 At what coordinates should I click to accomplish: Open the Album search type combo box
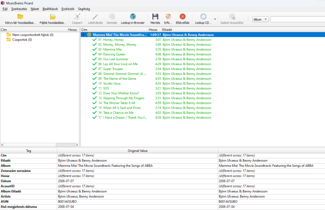(260, 19)
